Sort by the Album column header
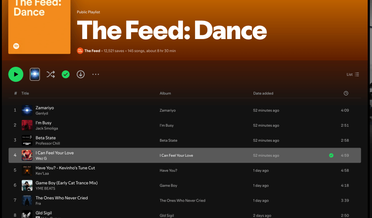Viewport: 372px width, 218px height. coord(165,93)
